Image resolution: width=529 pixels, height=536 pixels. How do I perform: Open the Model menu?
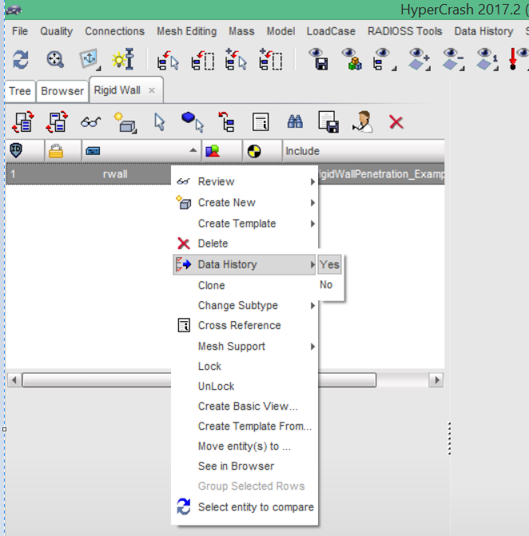coord(280,31)
